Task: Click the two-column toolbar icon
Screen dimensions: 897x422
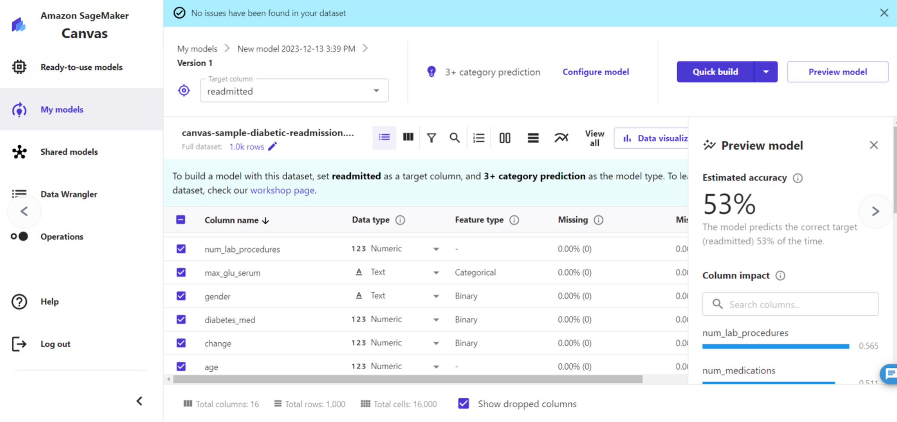Action: [505, 138]
